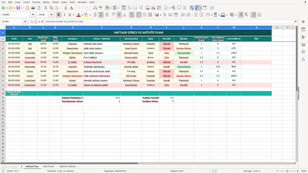The image size is (308, 173).
Task: Insert a pivot table
Action: click(159, 8)
